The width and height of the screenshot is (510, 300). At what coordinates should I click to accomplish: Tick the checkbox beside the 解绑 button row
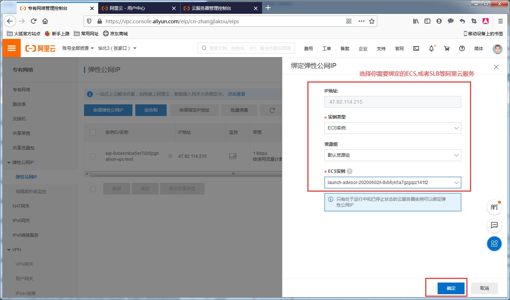(x=93, y=188)
